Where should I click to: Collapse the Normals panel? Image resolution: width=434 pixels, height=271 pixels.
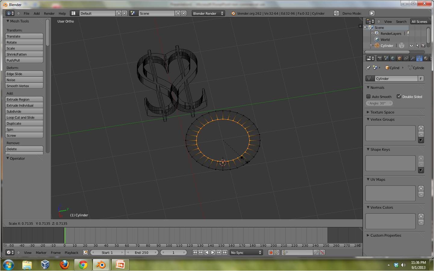[368, 87]
